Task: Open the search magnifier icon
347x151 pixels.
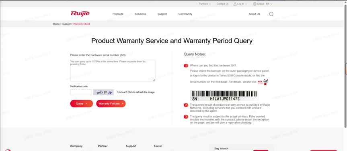Action: pyautogui.click(x=271, y=14)
